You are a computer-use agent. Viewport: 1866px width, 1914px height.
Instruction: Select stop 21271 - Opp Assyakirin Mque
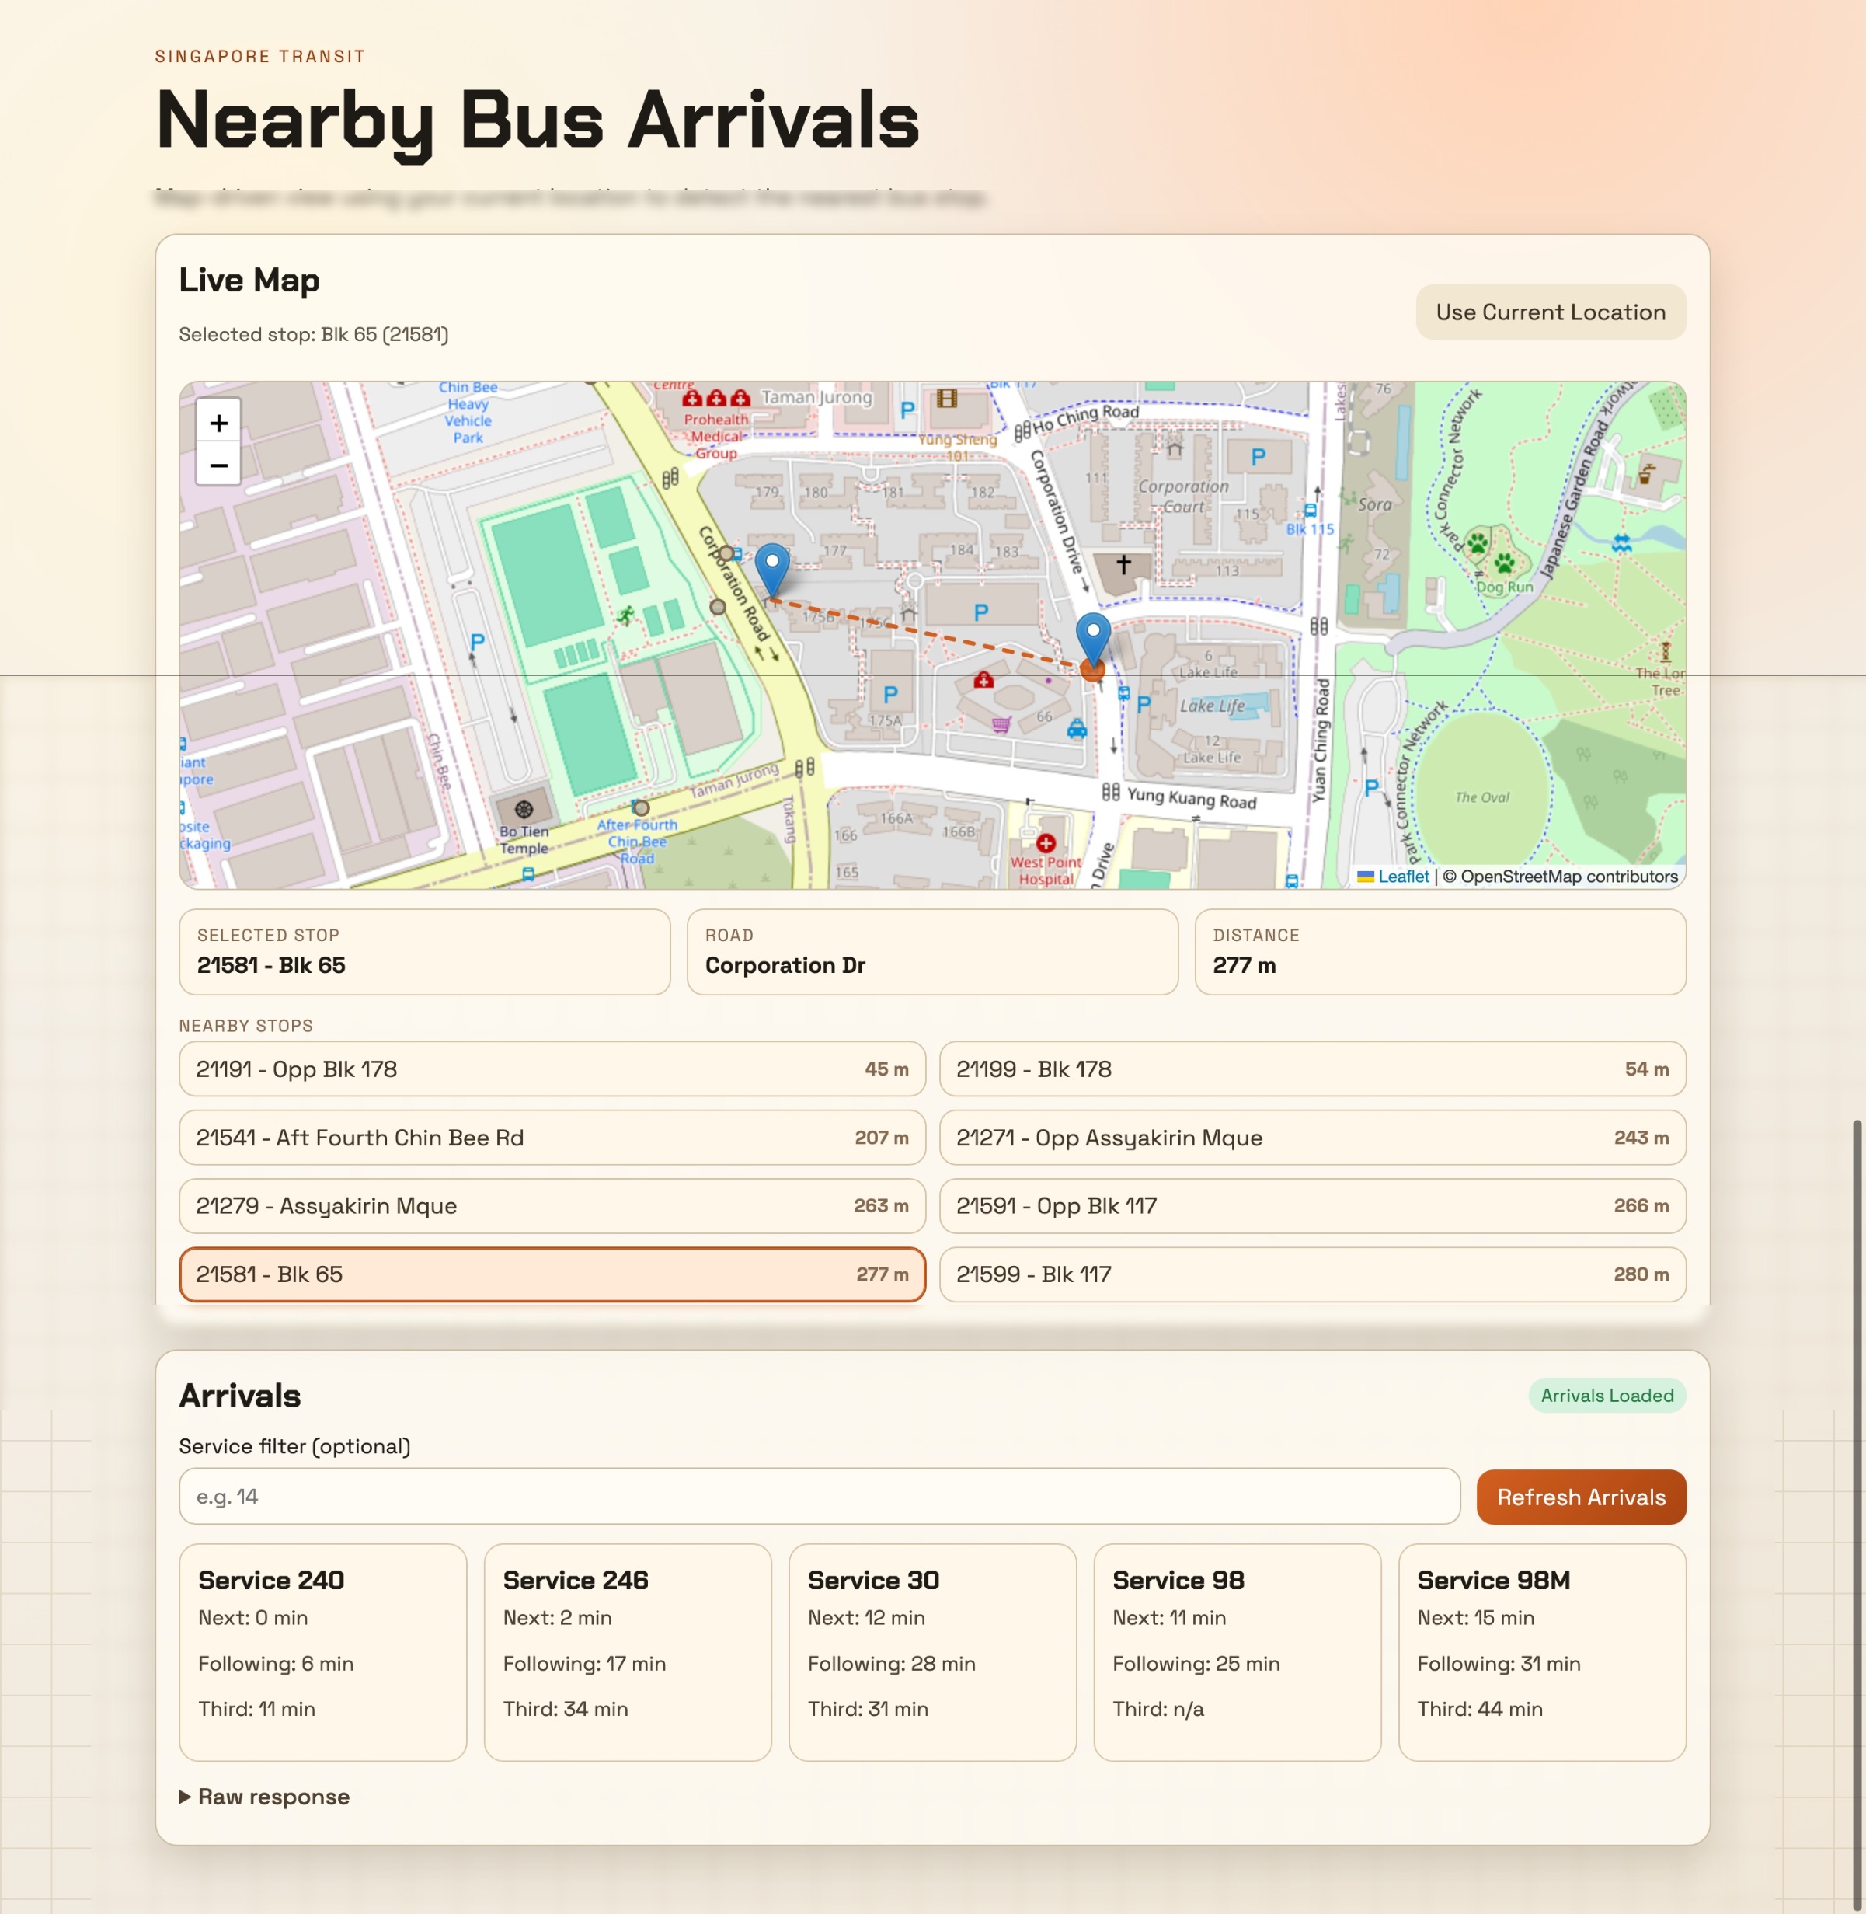click(x=1312, y=1138)
